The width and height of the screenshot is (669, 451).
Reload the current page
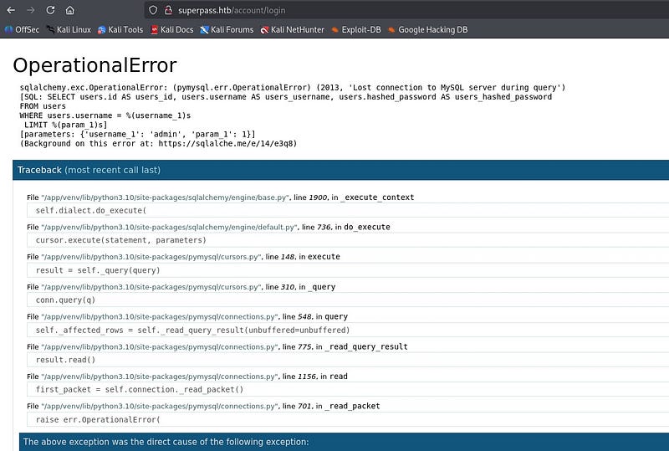coord(50,10)
